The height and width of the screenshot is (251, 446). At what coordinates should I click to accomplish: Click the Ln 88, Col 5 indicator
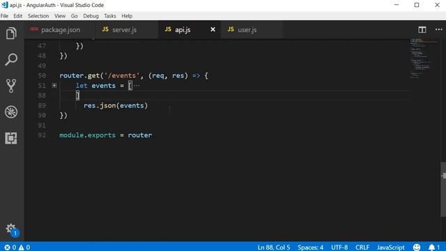(274, 248)
